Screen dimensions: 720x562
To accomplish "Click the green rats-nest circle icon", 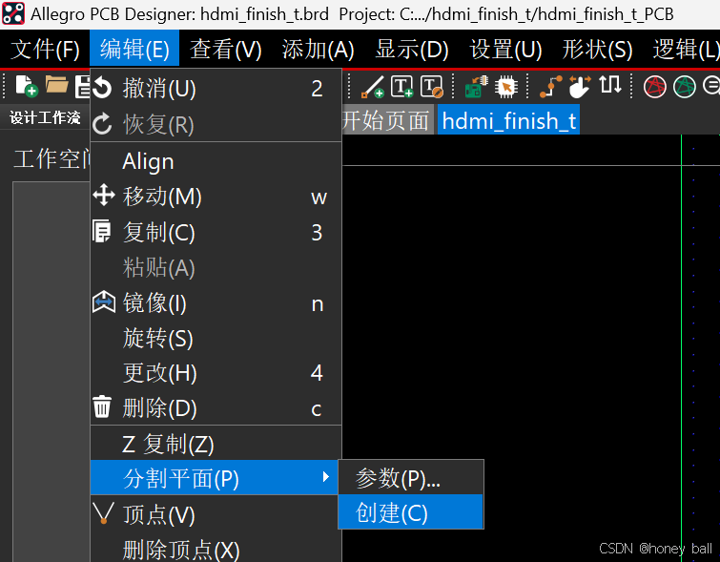I will coord(684,87).
